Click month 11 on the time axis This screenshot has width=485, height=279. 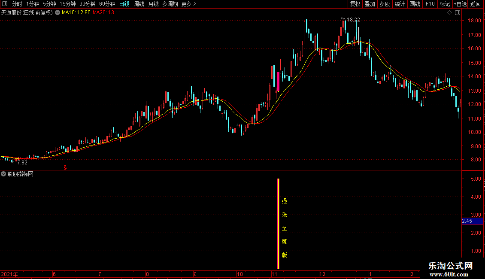274,274
